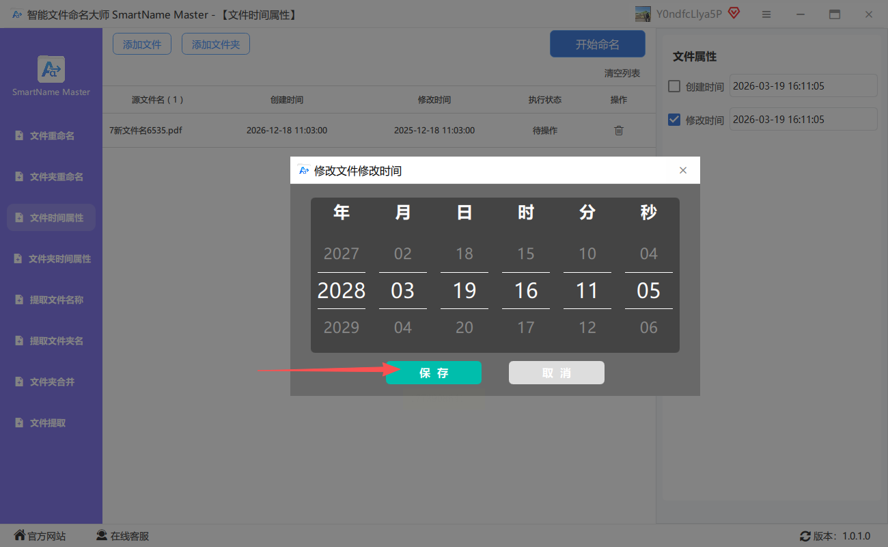Pick second 06 in the picker
The image size is (888, 547).
click(649, 328)
